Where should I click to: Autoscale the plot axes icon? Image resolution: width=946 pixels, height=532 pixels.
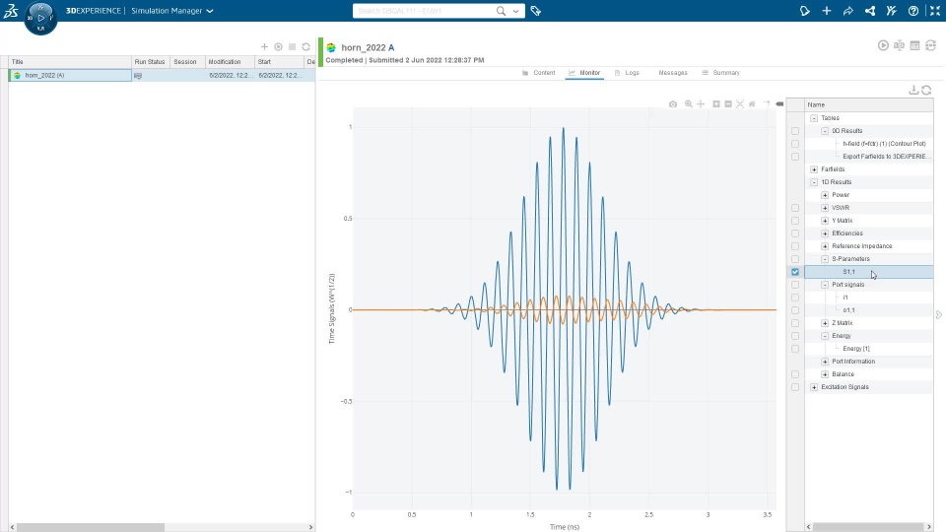point(740,103)
